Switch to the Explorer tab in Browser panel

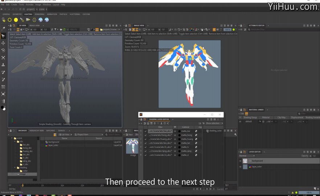tap(50, 131)
